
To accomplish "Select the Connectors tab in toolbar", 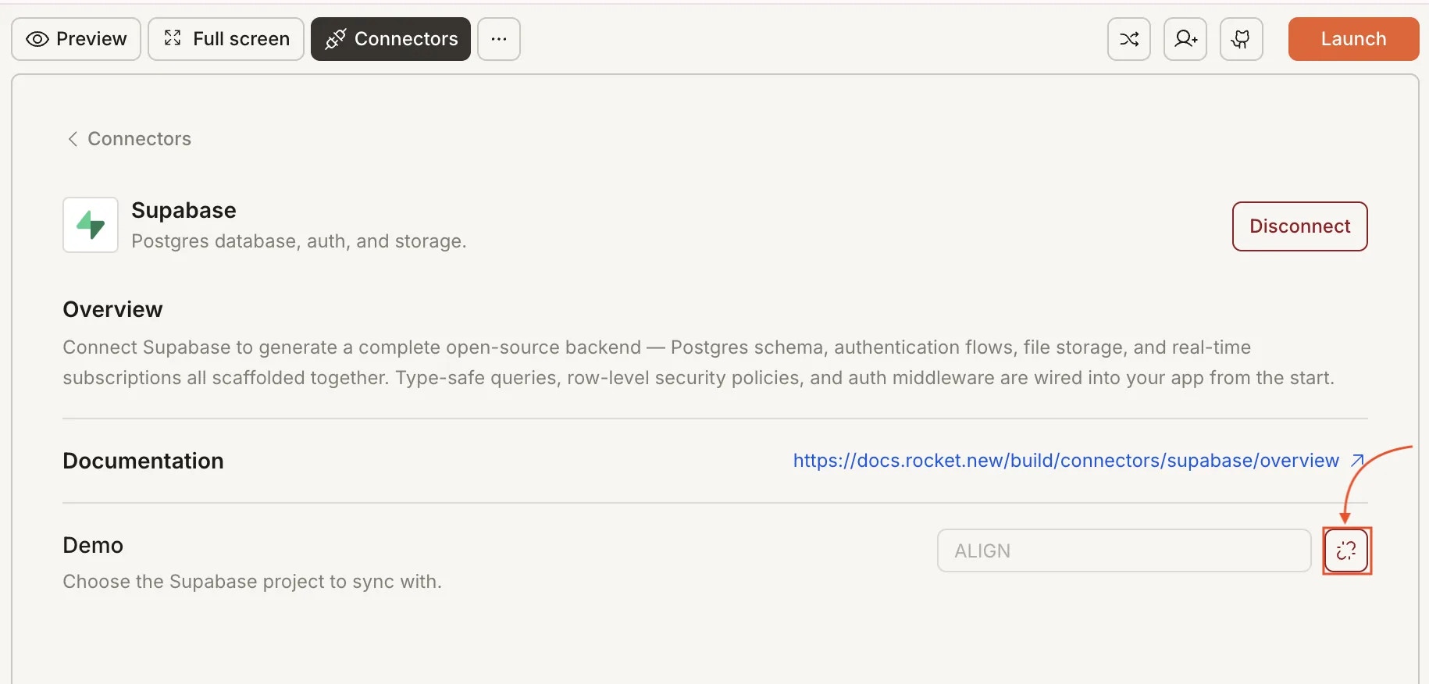I will coord(390,39).
